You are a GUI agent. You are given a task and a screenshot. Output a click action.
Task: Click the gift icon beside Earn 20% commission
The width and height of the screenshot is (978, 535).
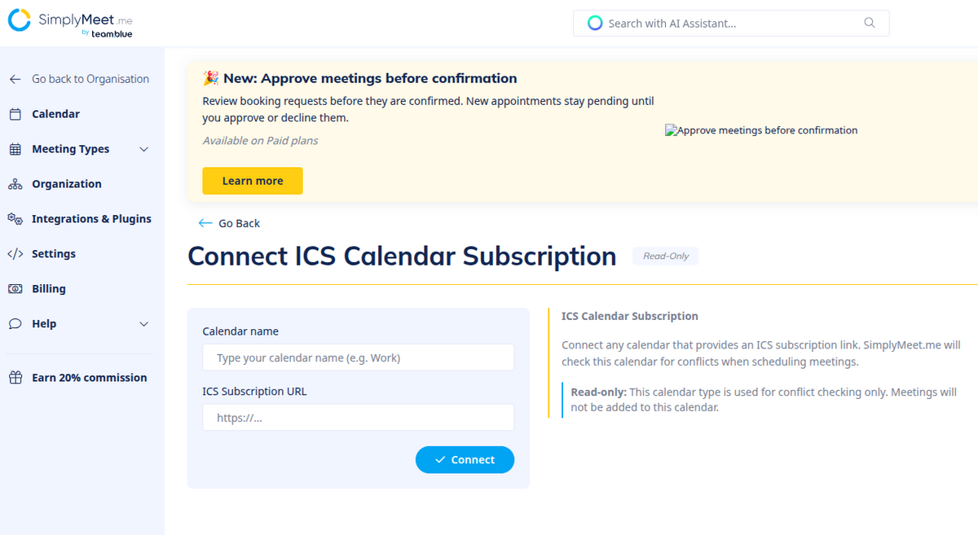click(x=15, y=378)
